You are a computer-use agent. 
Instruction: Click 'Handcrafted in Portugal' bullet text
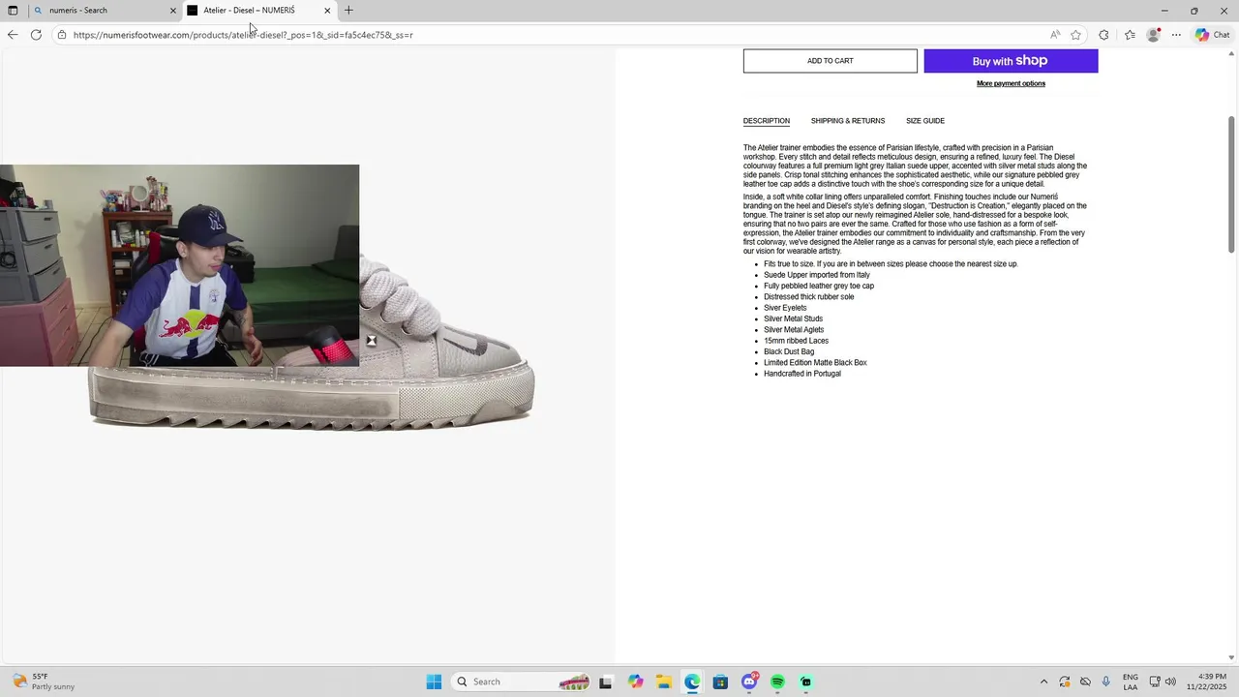tap(802, 374)
